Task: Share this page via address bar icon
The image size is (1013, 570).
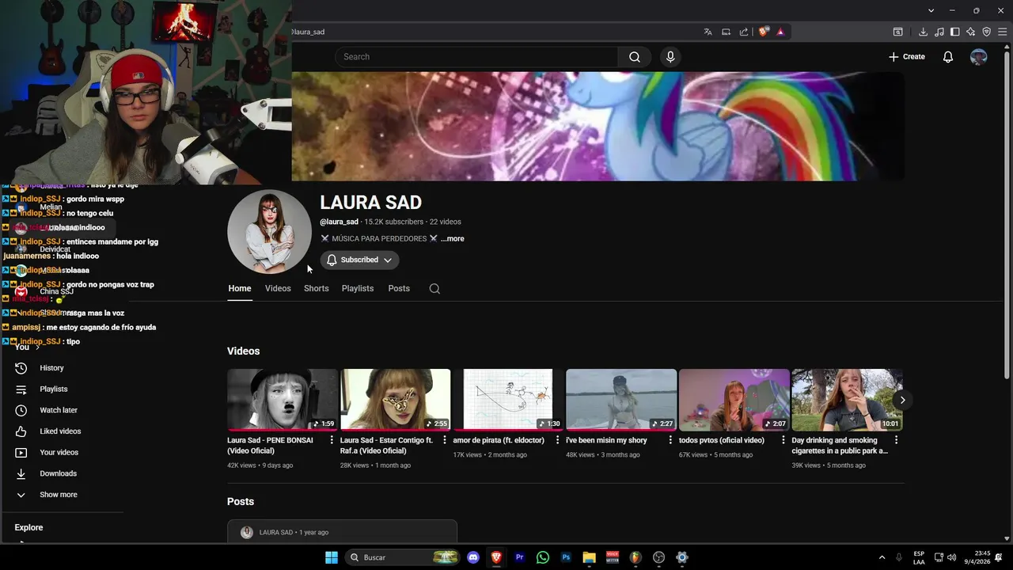Action: point(744,32)
